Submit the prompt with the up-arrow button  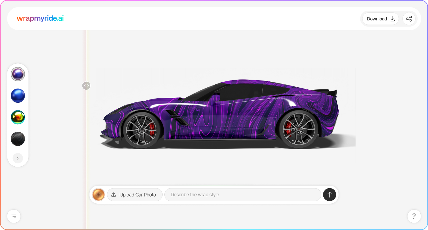(x=330, y=194)
